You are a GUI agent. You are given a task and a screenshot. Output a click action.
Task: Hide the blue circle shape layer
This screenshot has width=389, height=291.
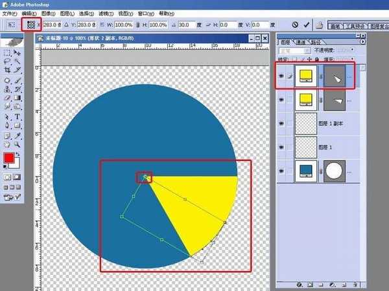(x=281, y=171)
